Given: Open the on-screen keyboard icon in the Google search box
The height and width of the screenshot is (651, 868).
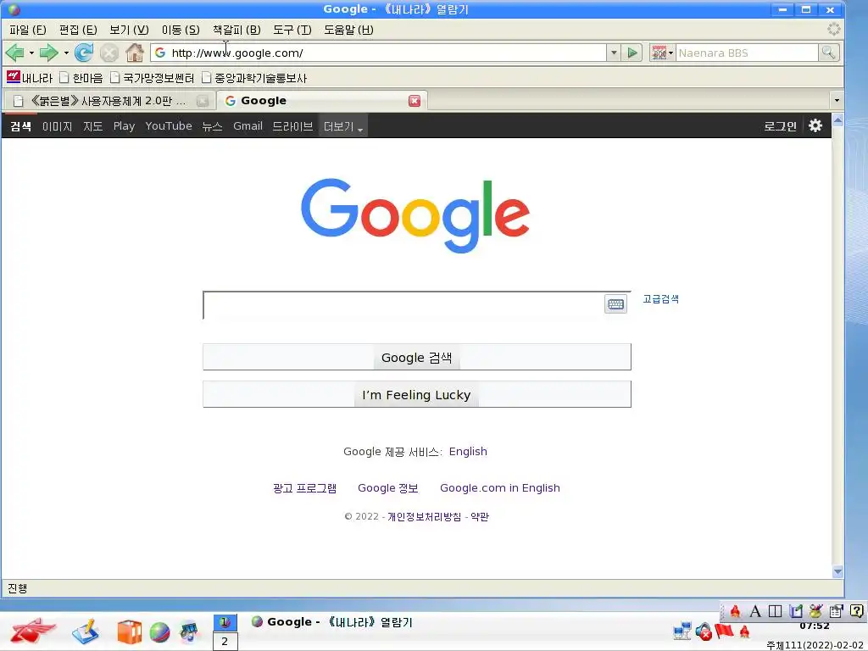Looking at the screenshot, I should 615,304.
